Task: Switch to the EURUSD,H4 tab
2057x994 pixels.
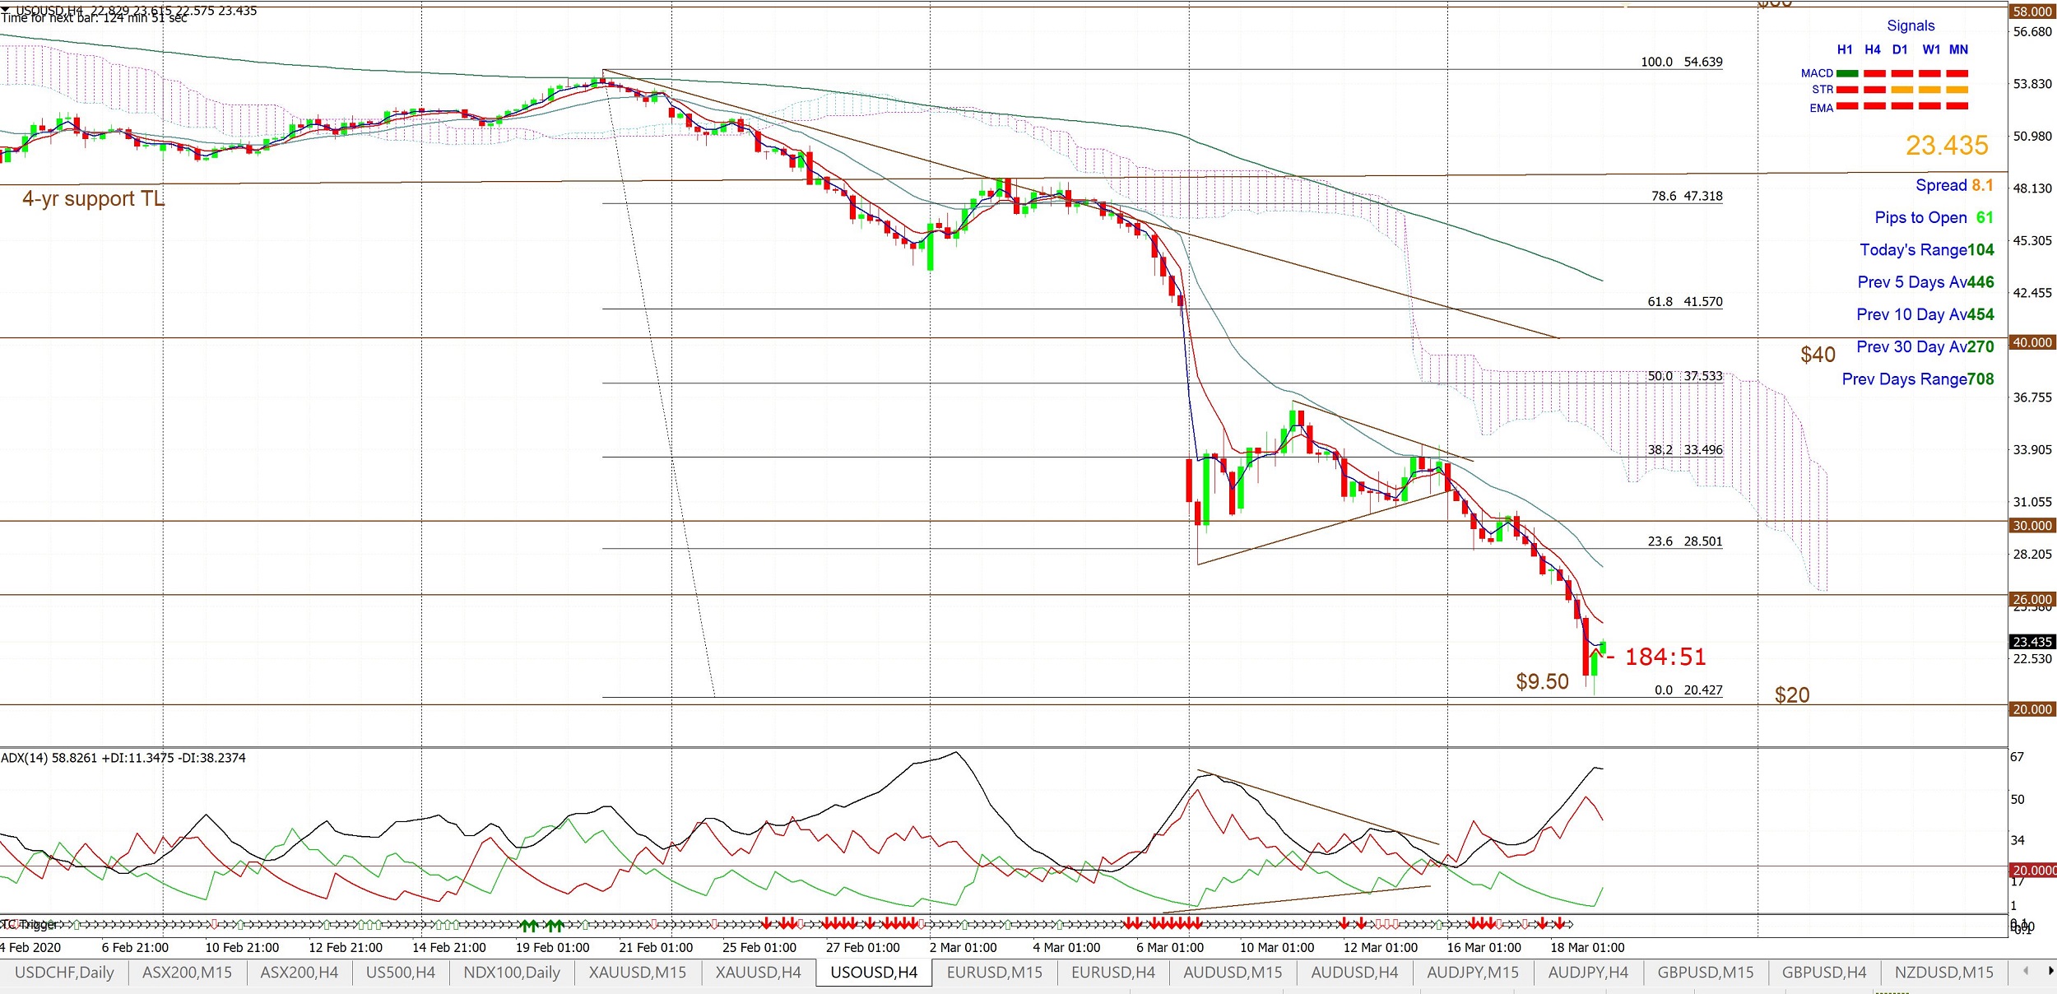Action: [1113, 973]
